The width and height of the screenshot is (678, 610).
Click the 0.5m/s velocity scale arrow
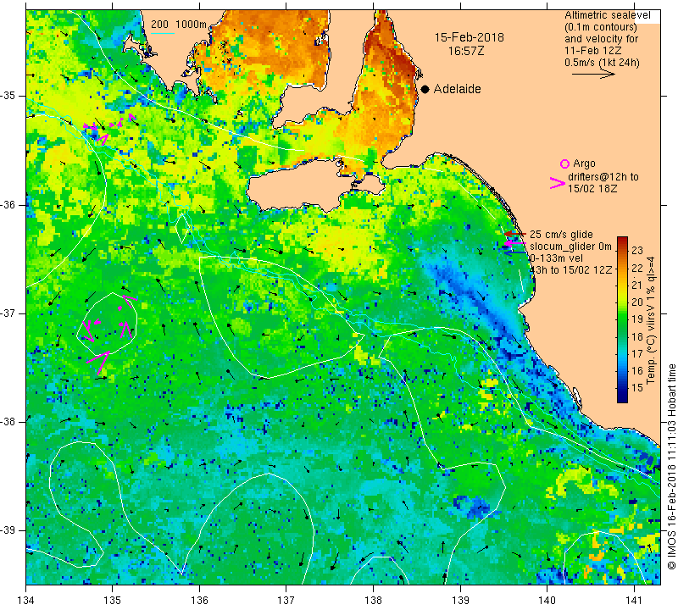(593, 75)
